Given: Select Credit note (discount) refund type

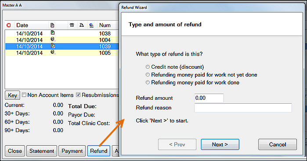Looking at the screenshot, I should tap(148, 67).
